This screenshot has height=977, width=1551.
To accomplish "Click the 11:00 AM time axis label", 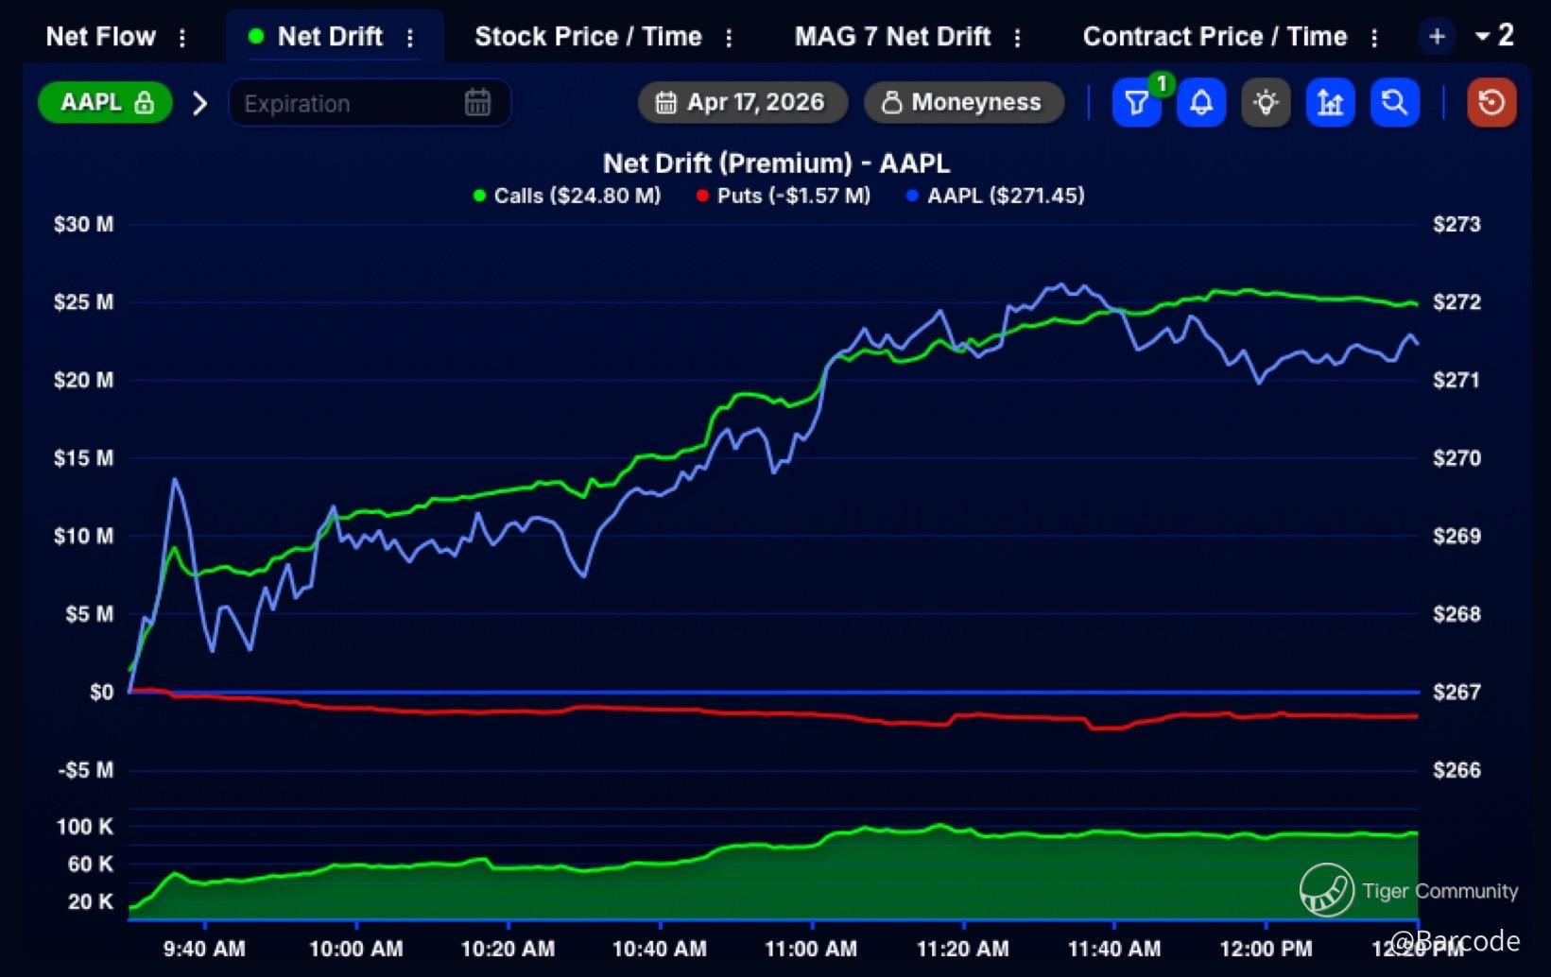I will (x=811, y=949).
